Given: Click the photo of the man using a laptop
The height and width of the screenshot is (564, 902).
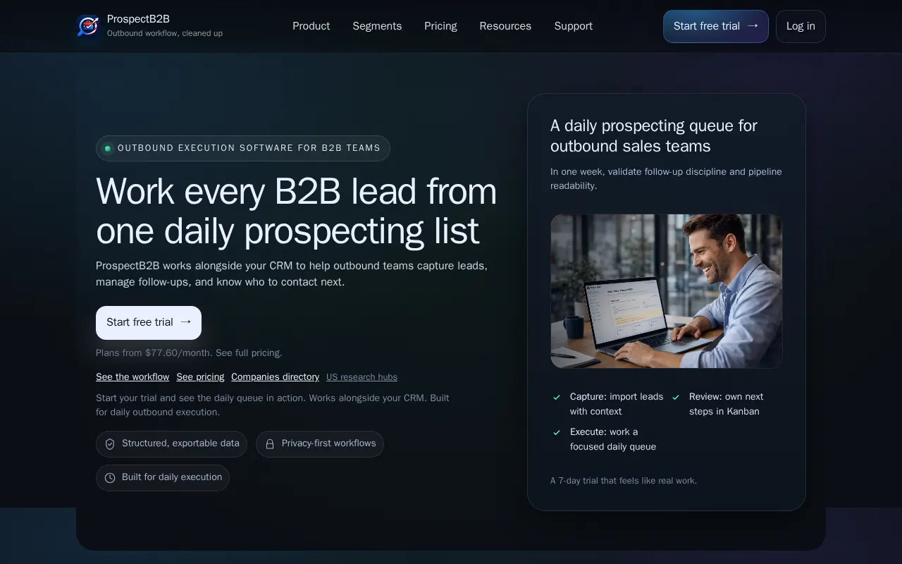Looking at the screenshot, I should click(x=667, y=291).
